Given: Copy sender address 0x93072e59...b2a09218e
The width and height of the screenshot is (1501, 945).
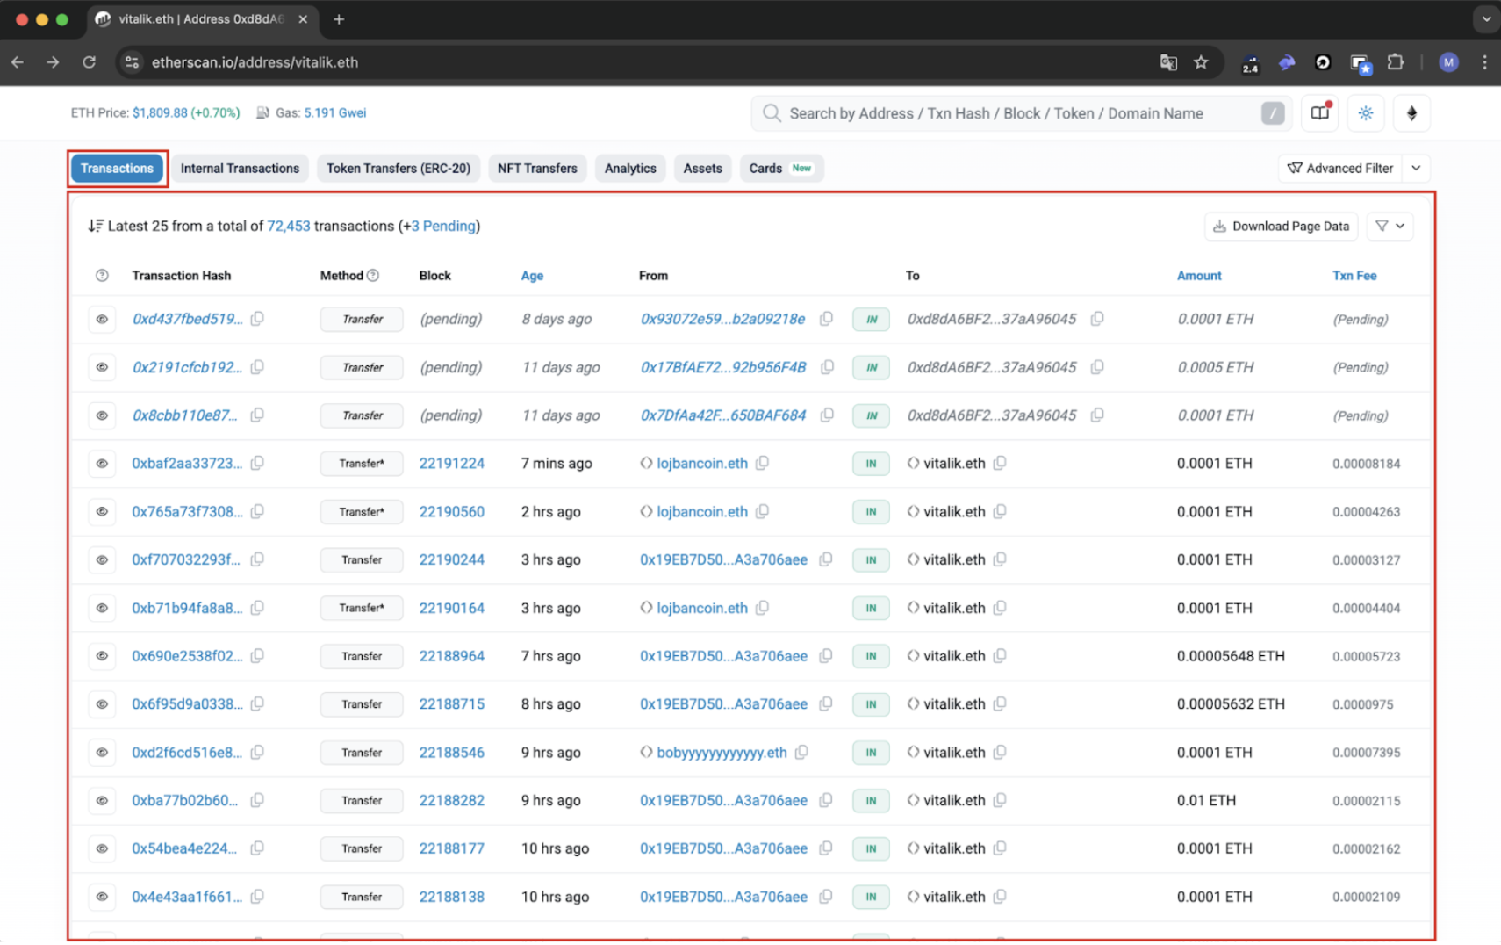Looking at the screenshot, I should coord(826,319).
